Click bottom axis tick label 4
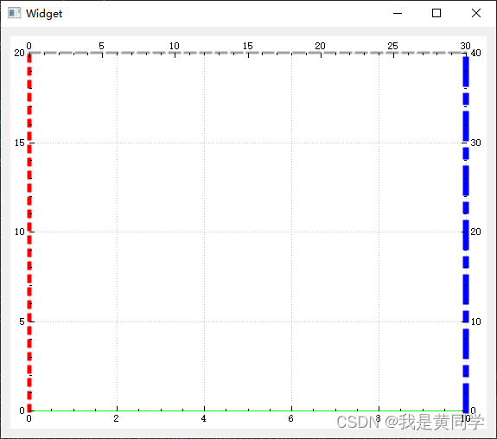This screenshot has height=439, width=497. point(203,419)
